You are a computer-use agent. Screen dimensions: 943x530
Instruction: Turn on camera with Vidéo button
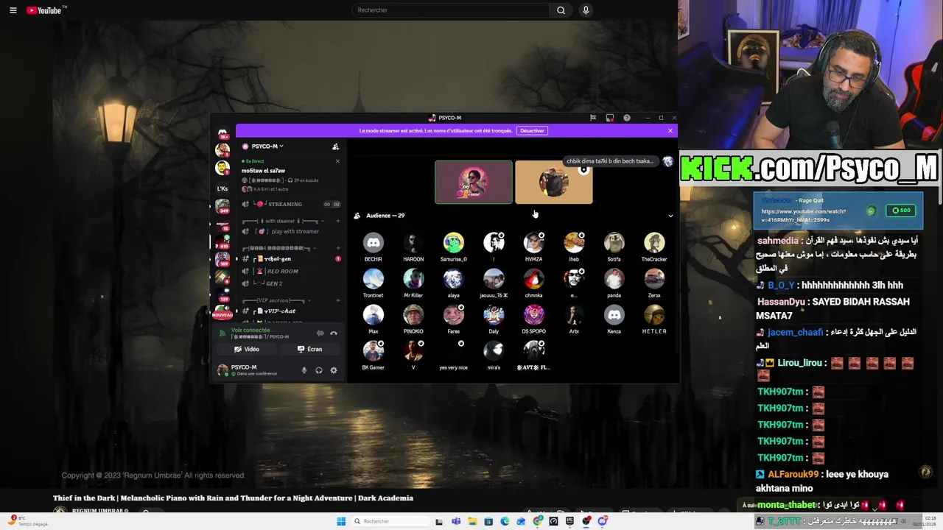point(247,349)
